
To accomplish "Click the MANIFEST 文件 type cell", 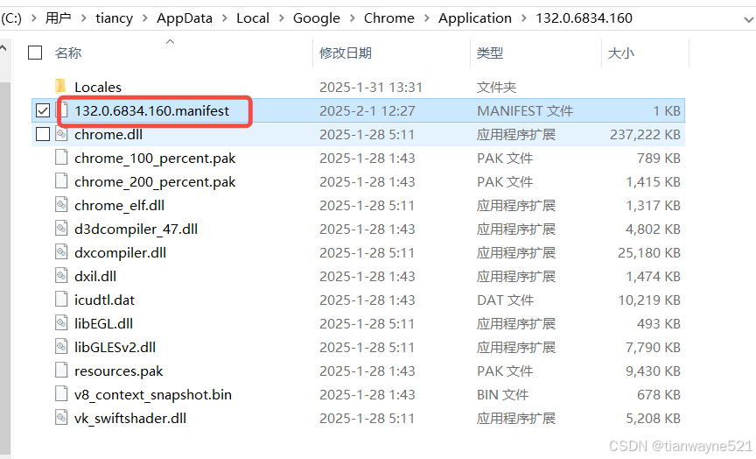I will [x=525, y=110].
